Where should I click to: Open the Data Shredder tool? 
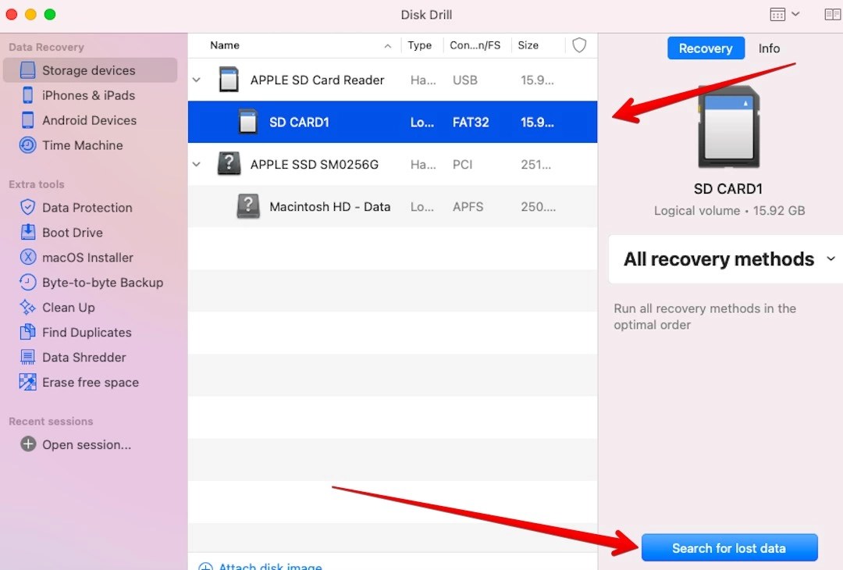(84, 357)
